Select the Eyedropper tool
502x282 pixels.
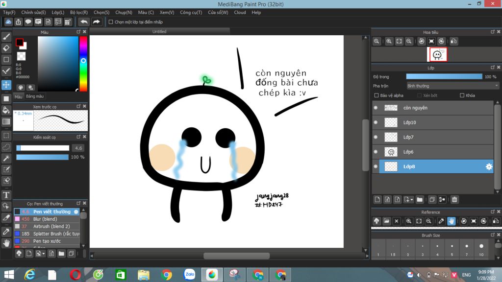click(6, 232)
